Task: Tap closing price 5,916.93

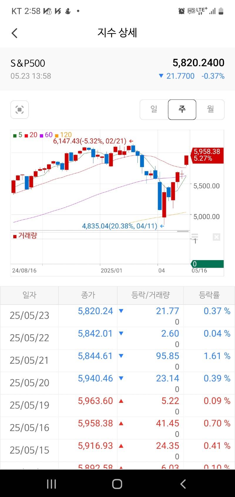Action: pos(95,446)
